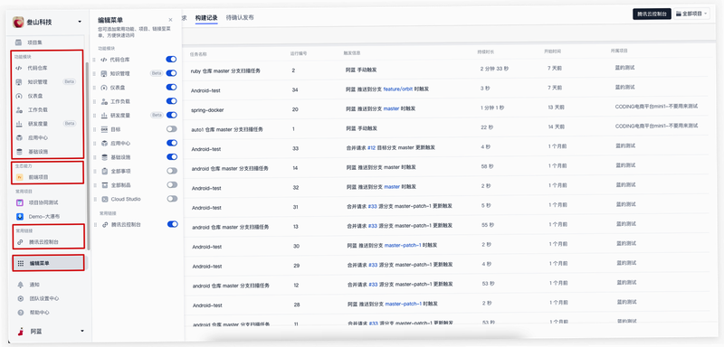
Task: Click the 阿蓝 user avatar
Action: click(20, 331)
